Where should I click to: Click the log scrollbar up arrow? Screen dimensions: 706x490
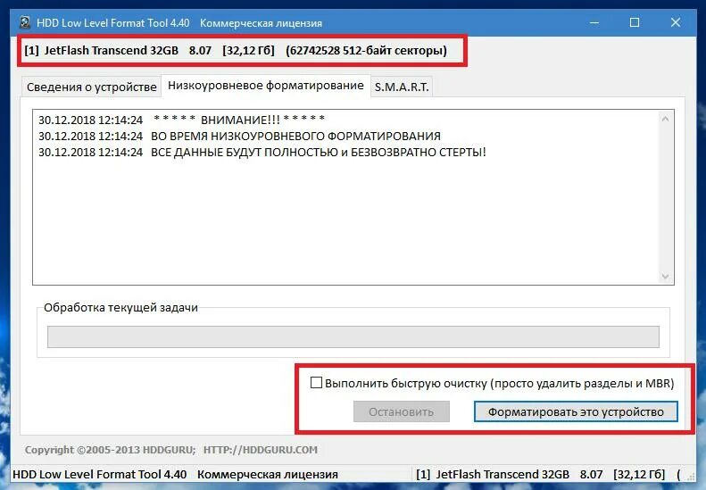tap(665, 119)
